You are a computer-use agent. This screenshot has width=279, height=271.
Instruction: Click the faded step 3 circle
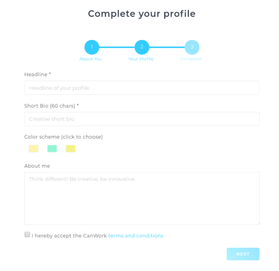192,47
